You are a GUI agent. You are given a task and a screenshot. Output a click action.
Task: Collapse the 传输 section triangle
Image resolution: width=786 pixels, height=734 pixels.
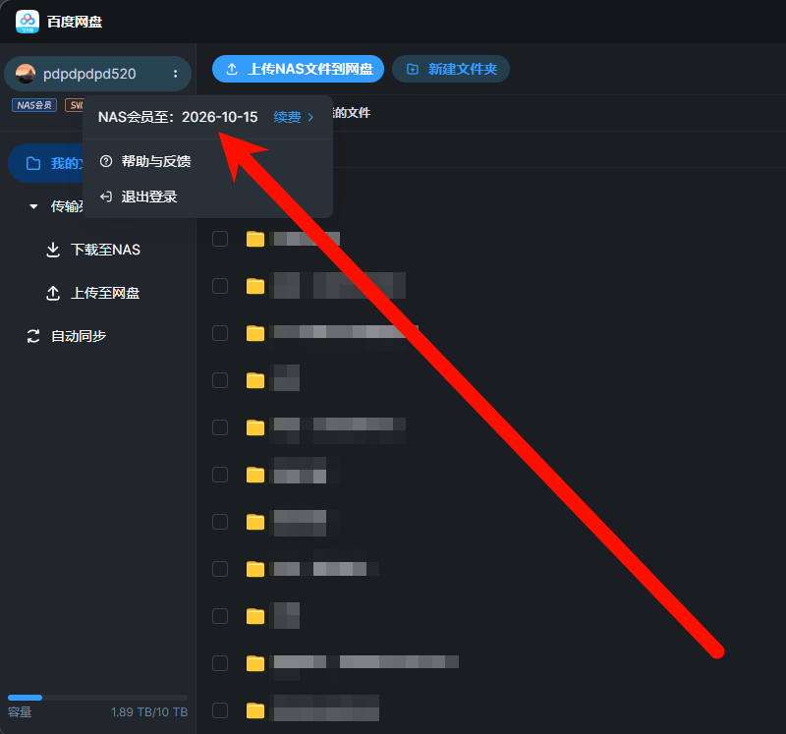coord(33,206)
